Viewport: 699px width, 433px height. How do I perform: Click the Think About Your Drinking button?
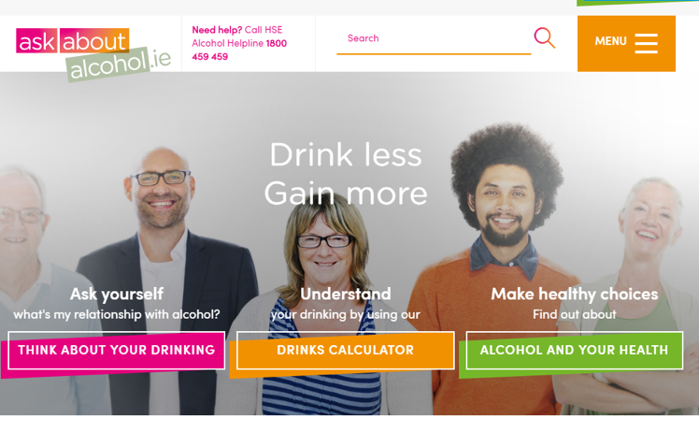click(x=117, y=350)
